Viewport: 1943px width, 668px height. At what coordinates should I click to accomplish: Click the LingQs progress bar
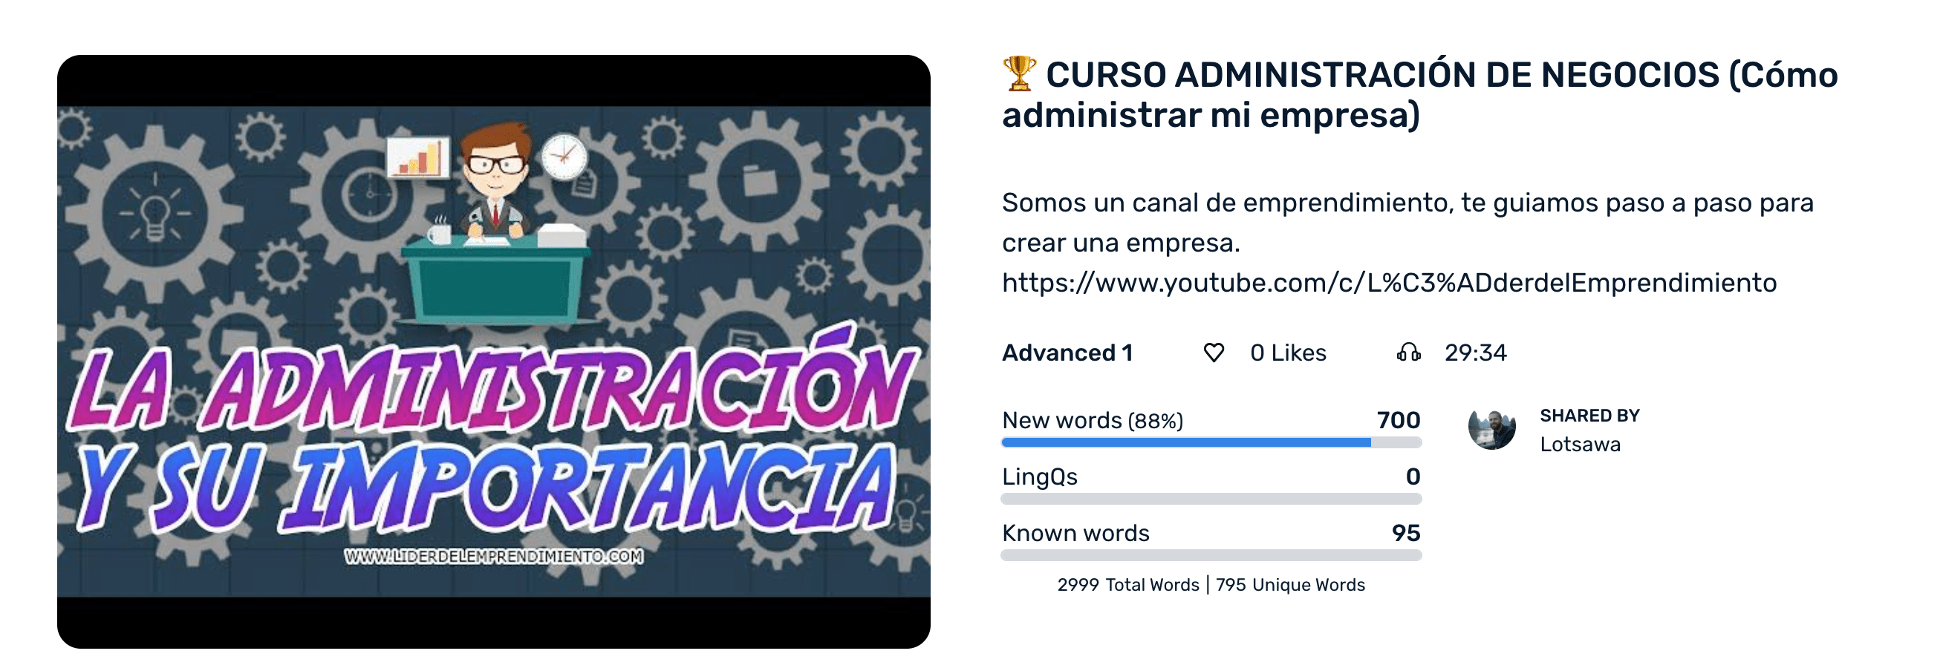click(x=1210, y=498)
